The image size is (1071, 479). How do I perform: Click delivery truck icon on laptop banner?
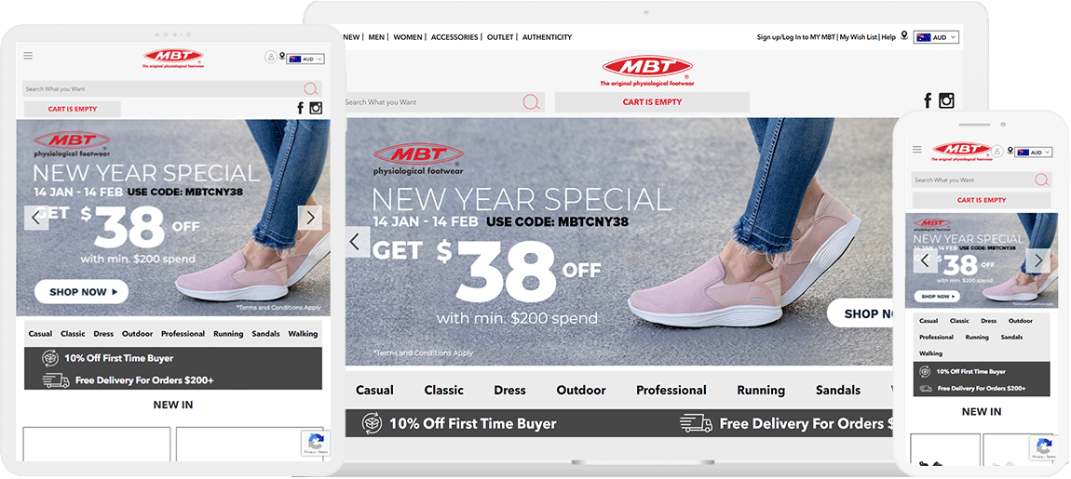(x=696, y=424)
